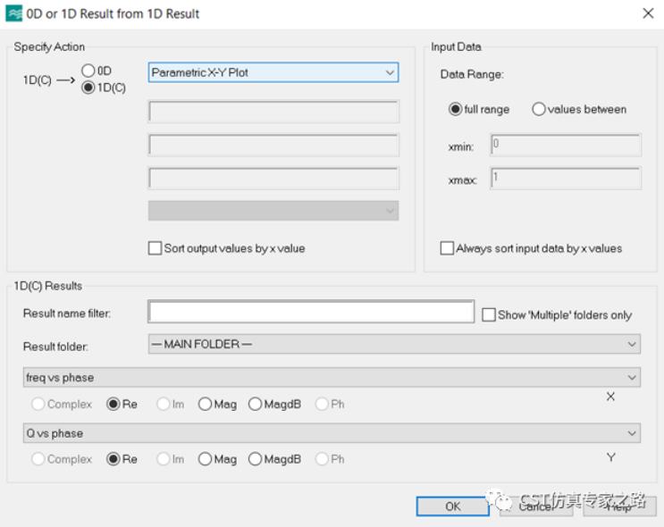
Task: Select the values between radio button
Action: [x=539, y=109]
